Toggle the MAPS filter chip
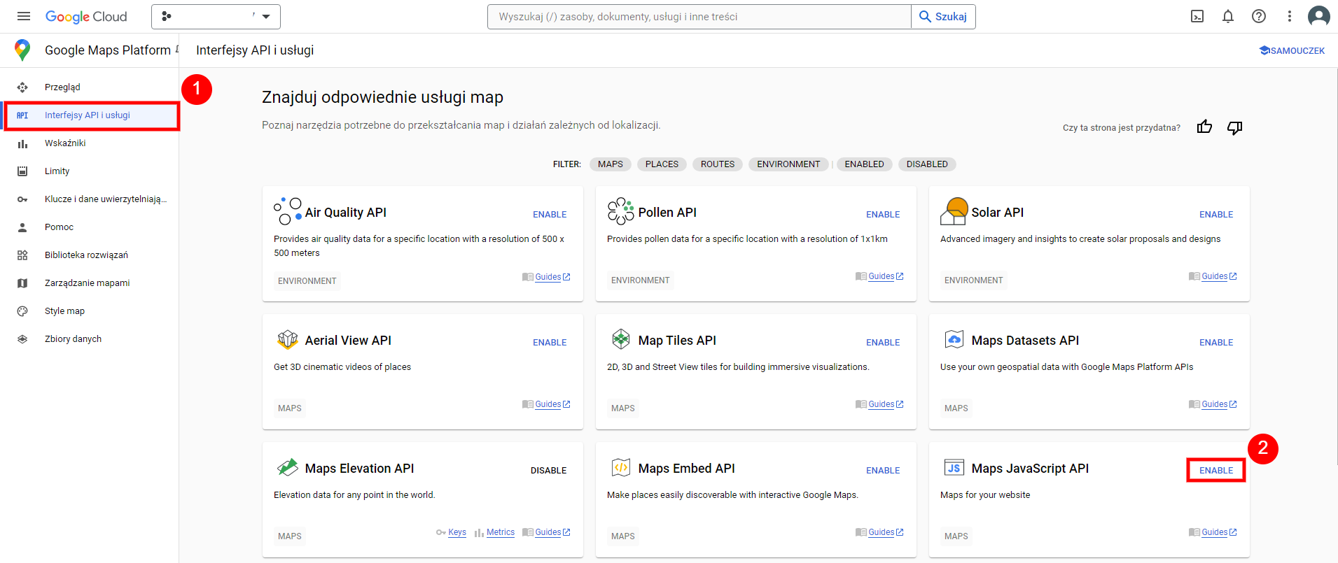The image size is (1338, 563). point(610,164)
